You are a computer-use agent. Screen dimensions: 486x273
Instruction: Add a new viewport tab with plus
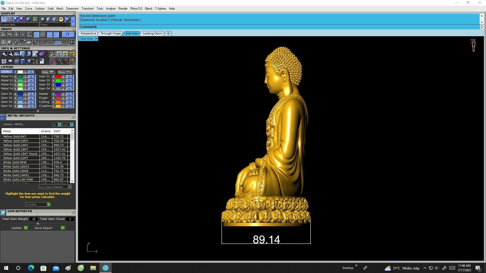(x=168, y=33)
